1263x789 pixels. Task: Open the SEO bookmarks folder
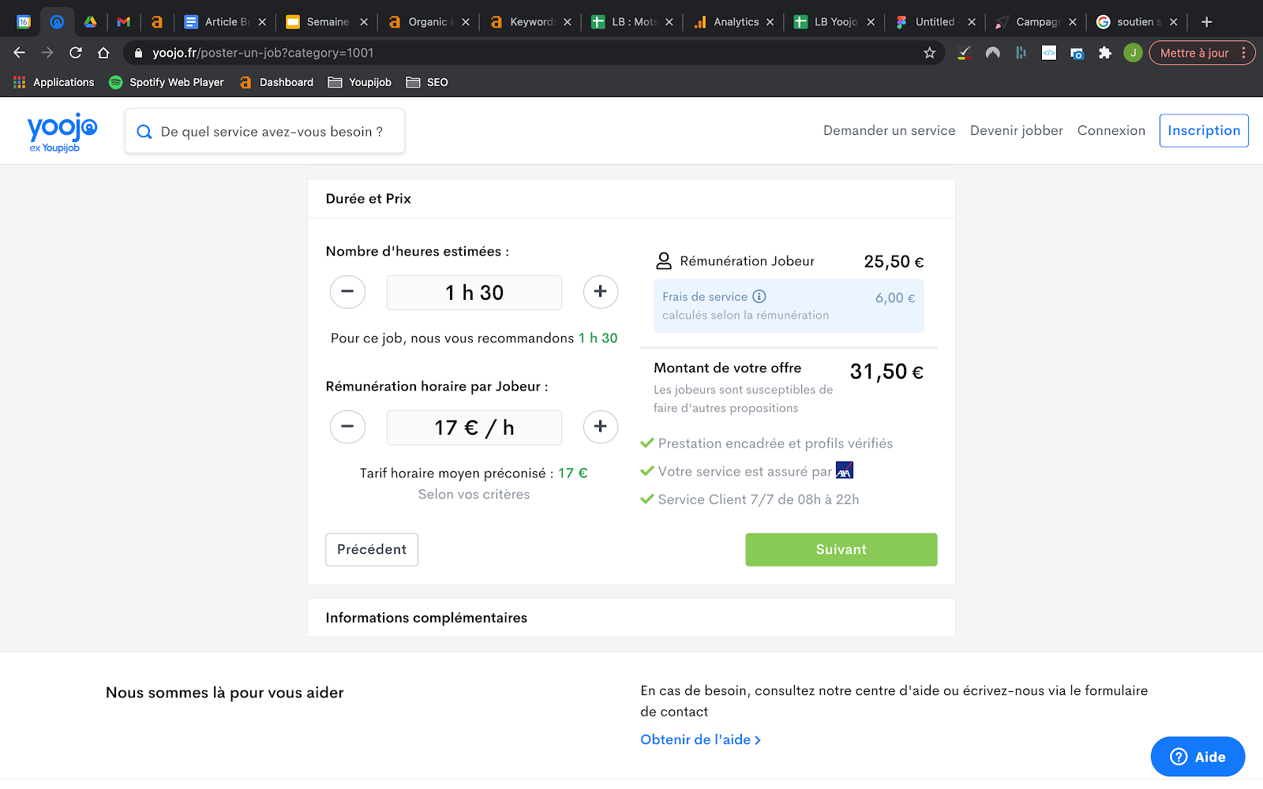427,82
